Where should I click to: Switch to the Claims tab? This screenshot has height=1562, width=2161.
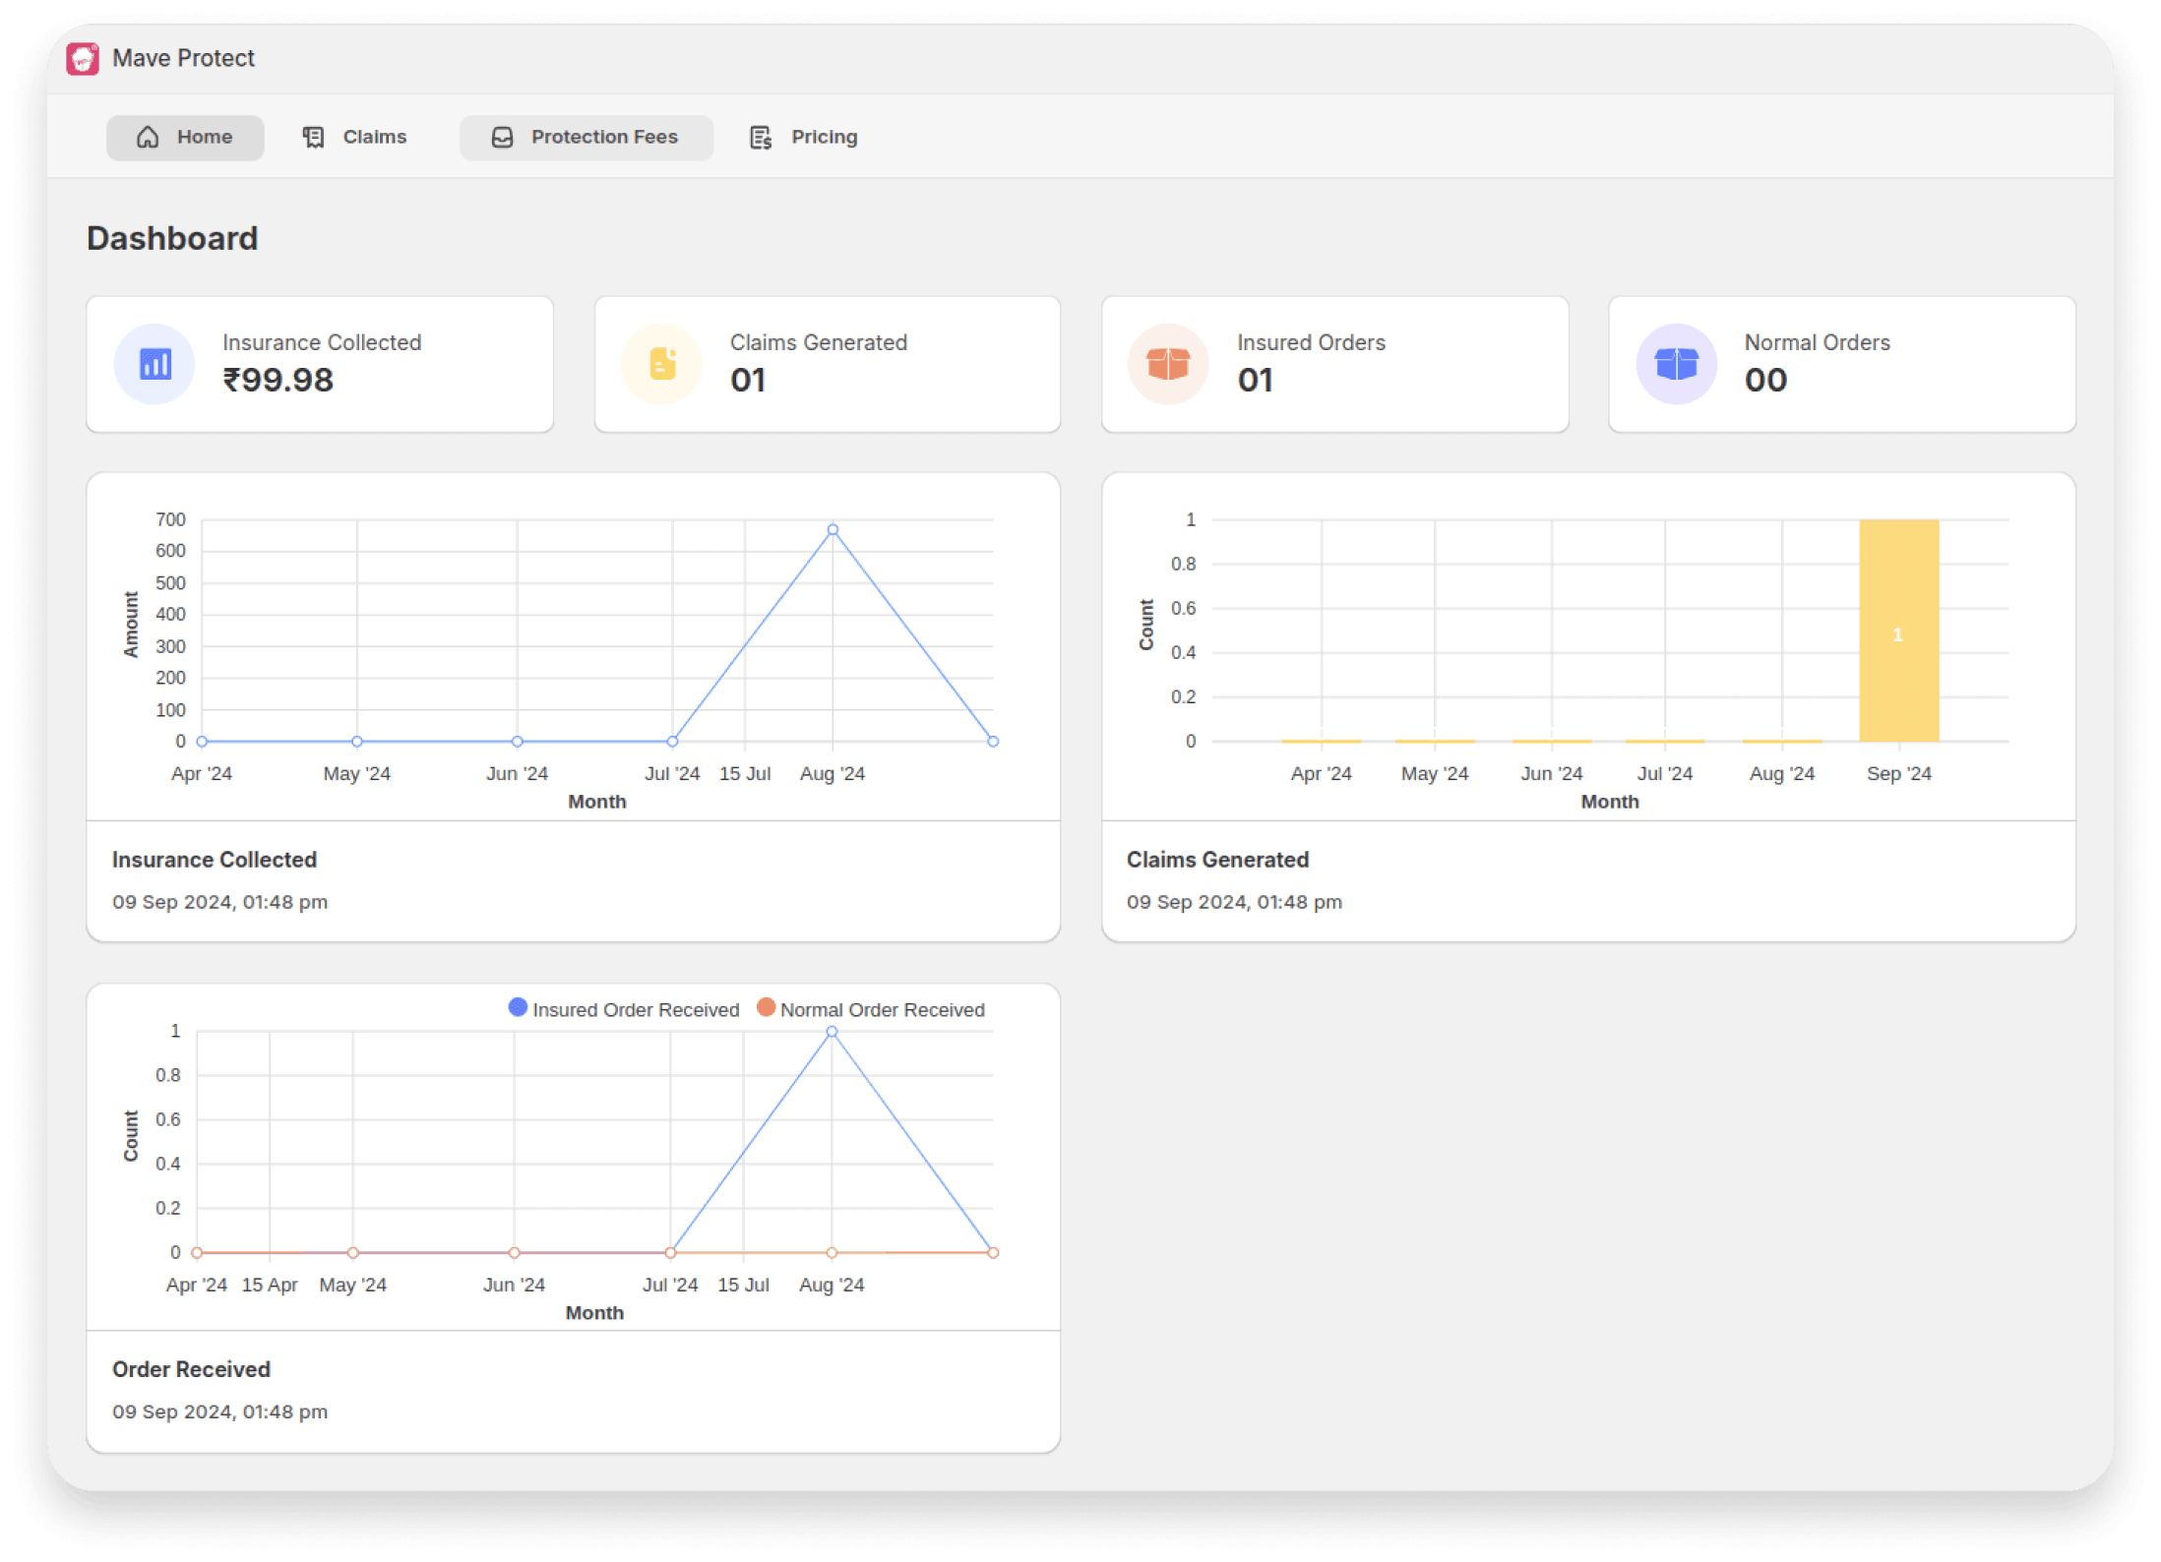tap(354, 138)
